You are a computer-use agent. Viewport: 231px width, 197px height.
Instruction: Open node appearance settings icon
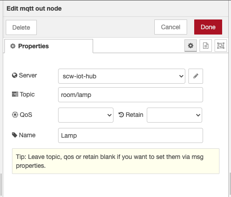(221, 46)
